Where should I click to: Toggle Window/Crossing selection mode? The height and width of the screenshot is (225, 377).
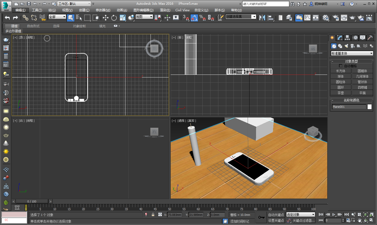pyautogui.click(x=96, y=18)
